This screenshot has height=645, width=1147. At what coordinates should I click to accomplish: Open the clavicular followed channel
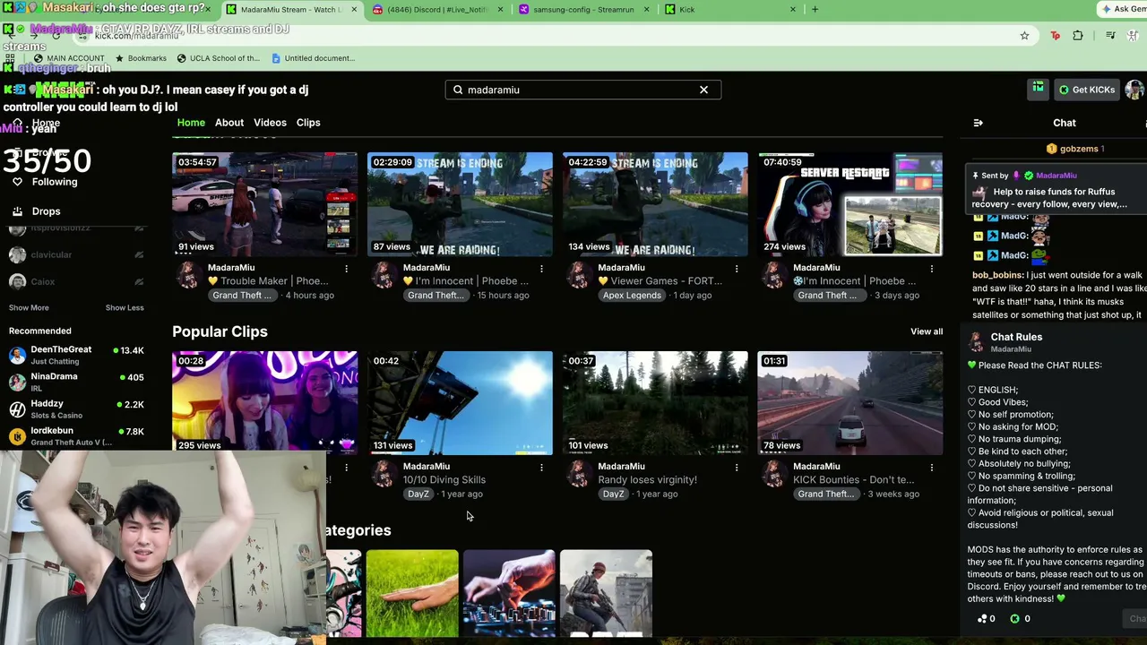coord(76,254)
